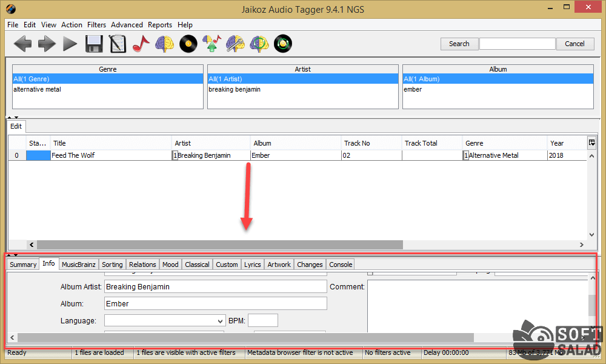Click the Search button
Screen dimensions: 606x364
(x=459, y=44)
